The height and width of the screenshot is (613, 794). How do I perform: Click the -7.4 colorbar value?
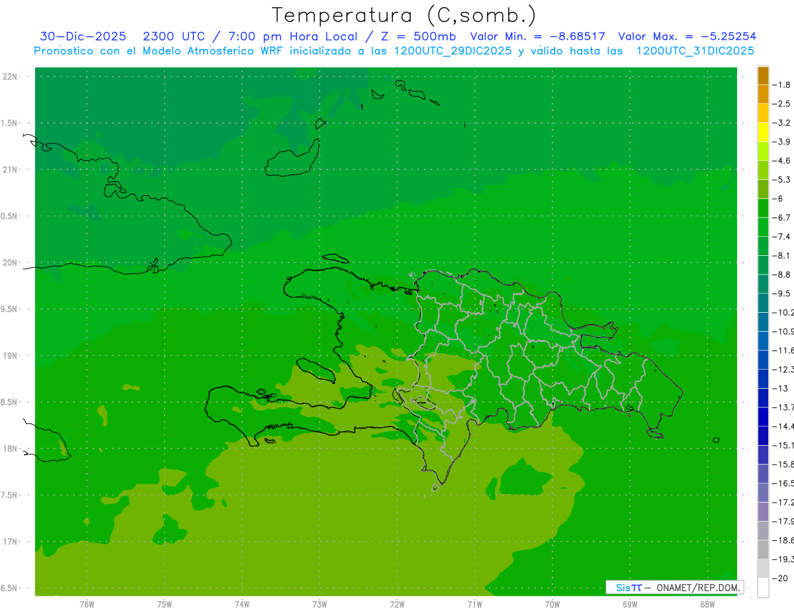pos(781,236)
